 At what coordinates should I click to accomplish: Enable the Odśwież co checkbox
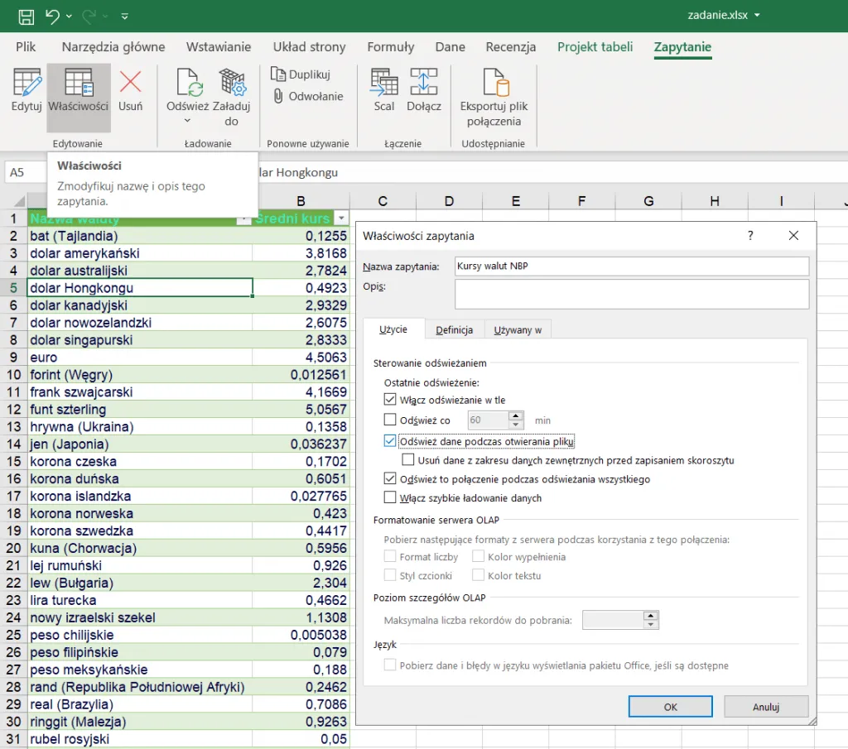(390, 420)
